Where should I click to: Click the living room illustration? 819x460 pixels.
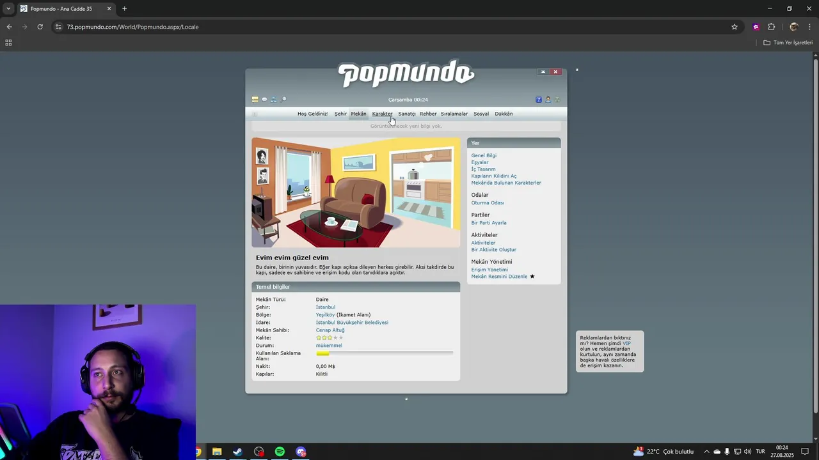(x=356, y=192)
